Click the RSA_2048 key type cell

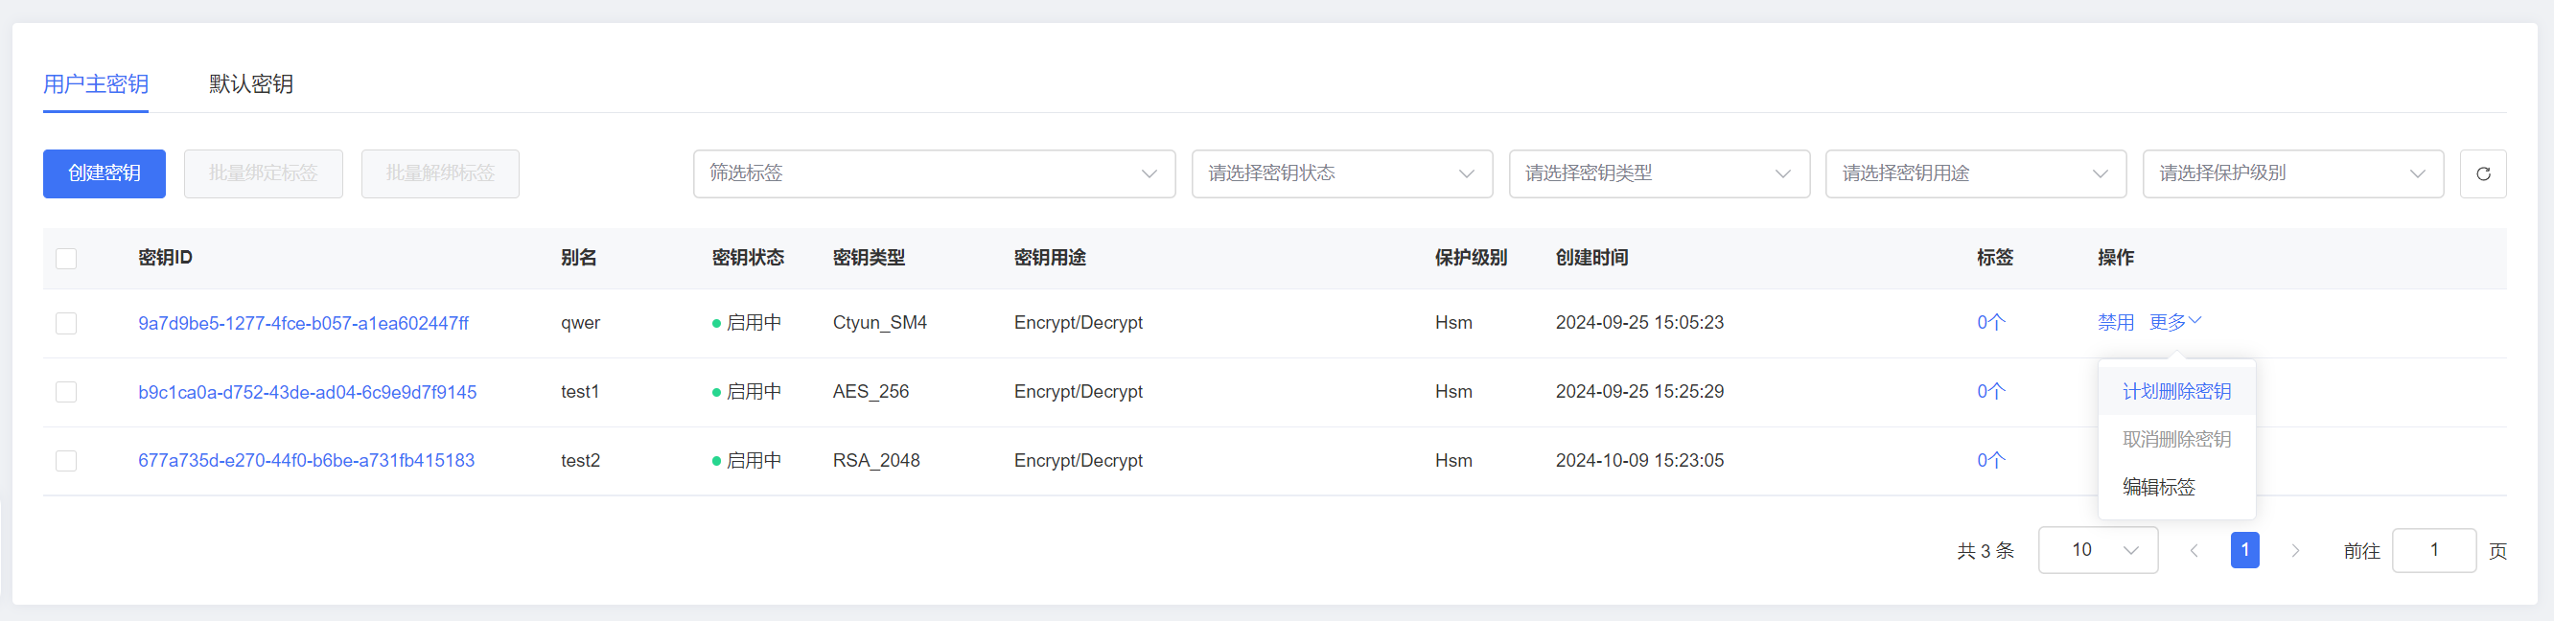(876, 461)
